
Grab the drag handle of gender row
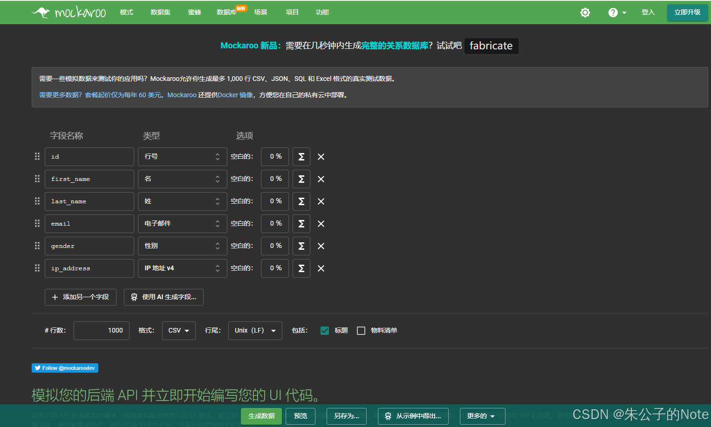click(37, 246)
